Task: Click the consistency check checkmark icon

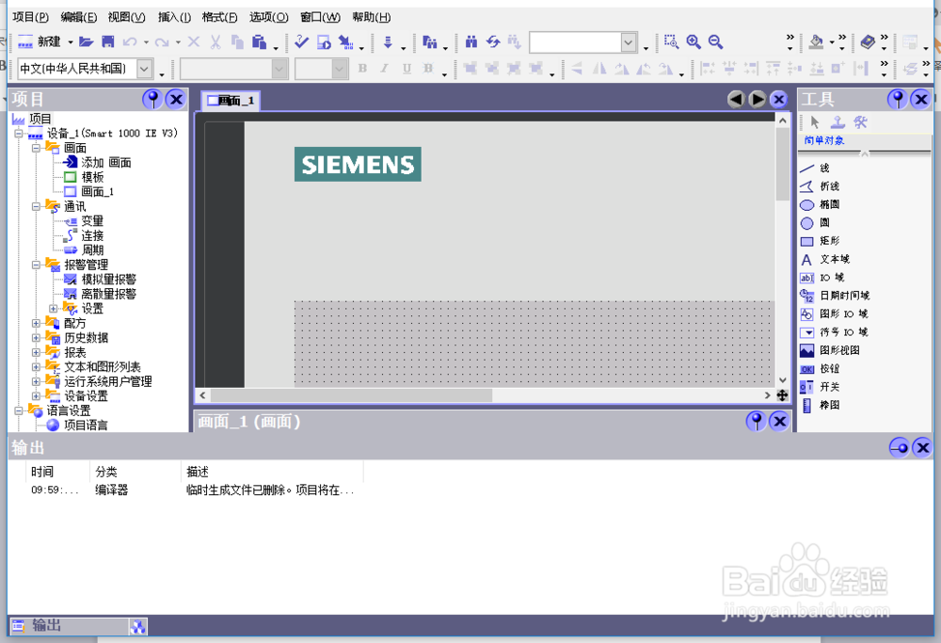Action: point(302,41)
